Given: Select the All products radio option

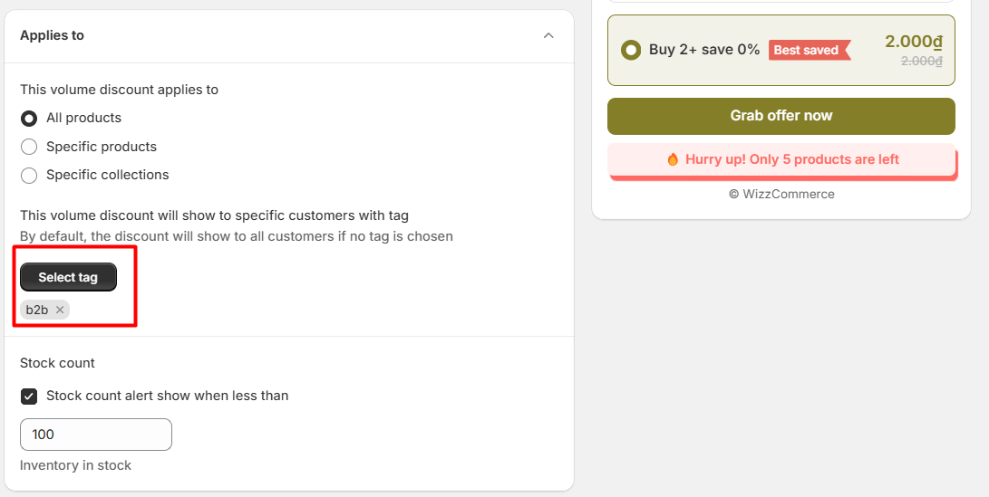Looking at the screenshot, I should click(29, 119).
